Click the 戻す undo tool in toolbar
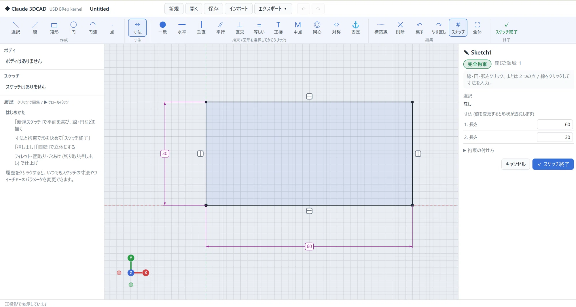The height and width of the screenshot is (307, 576). pyautogui.click(x=420, y=28)
